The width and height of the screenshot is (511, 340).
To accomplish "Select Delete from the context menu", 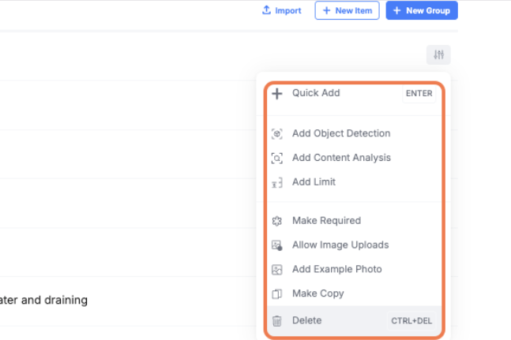I will (354, 321).
